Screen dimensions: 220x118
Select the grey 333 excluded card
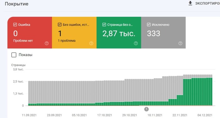(x=163, y=33)
